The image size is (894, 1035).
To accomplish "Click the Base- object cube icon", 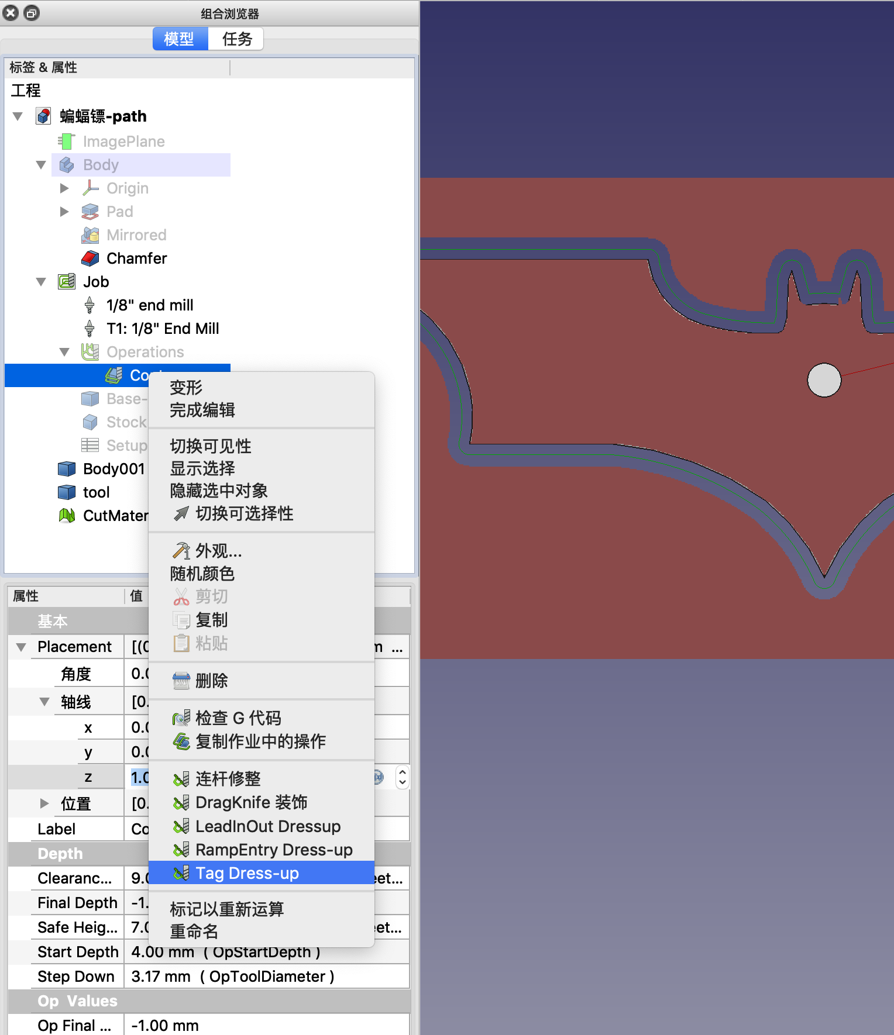I will click(90, 398).
